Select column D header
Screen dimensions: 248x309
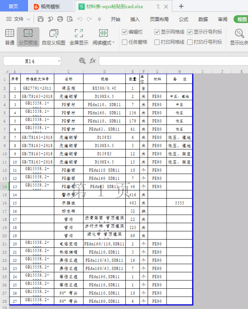105,71
